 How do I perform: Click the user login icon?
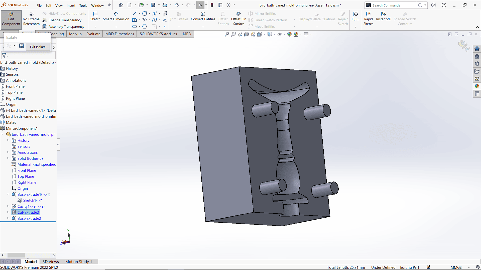tap(434, 5)
